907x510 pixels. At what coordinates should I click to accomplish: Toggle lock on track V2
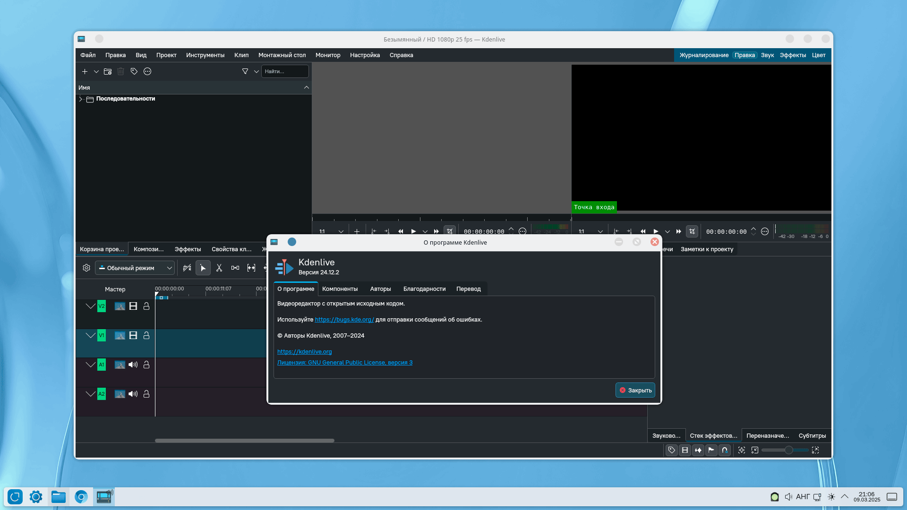(146, 306)
